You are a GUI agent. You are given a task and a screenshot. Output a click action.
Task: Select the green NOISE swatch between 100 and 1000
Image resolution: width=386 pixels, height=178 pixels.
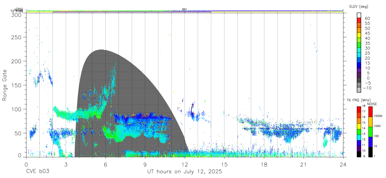pyautogui.click(x=370, y=132)
